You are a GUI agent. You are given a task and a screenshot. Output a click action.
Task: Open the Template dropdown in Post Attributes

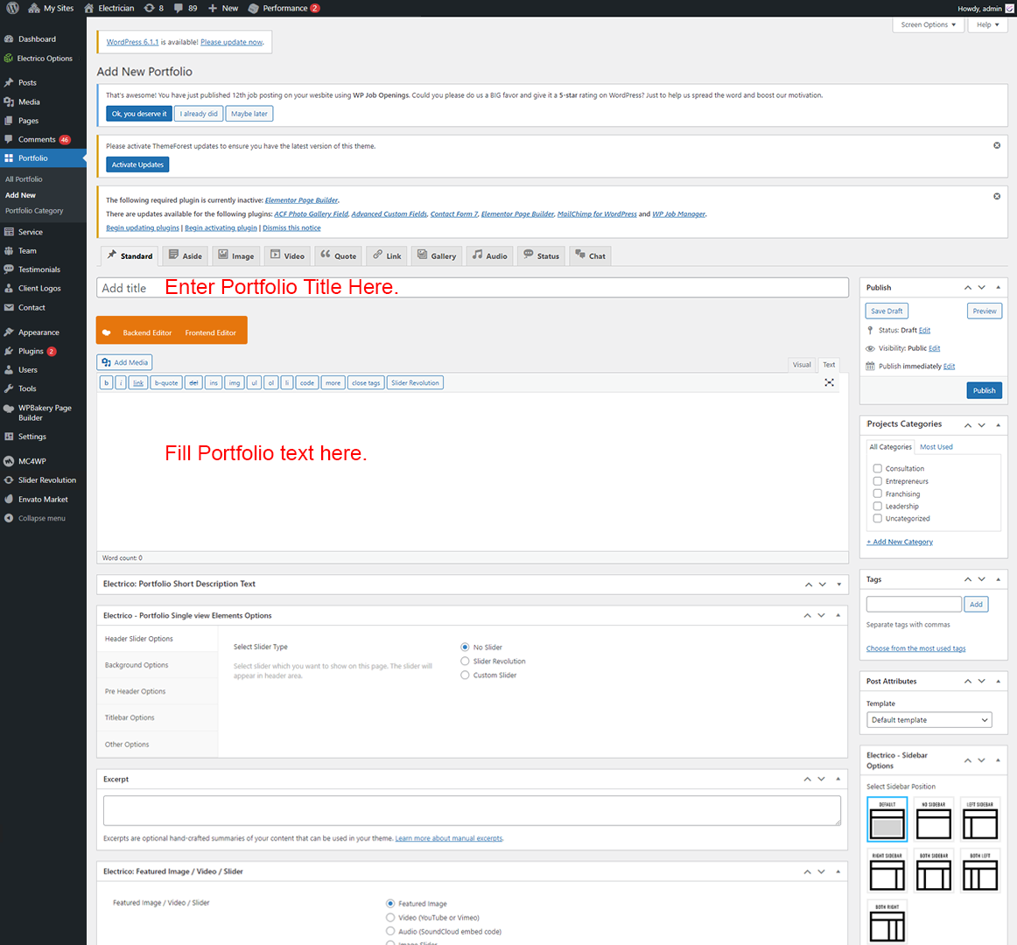(929, 720)
